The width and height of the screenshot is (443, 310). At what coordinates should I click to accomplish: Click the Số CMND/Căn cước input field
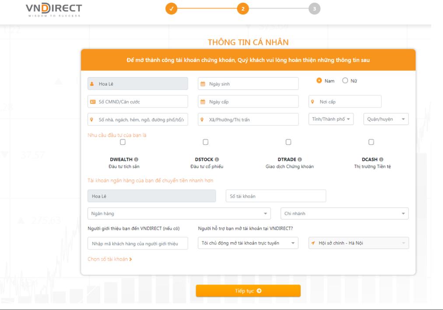tap(137, 102)
